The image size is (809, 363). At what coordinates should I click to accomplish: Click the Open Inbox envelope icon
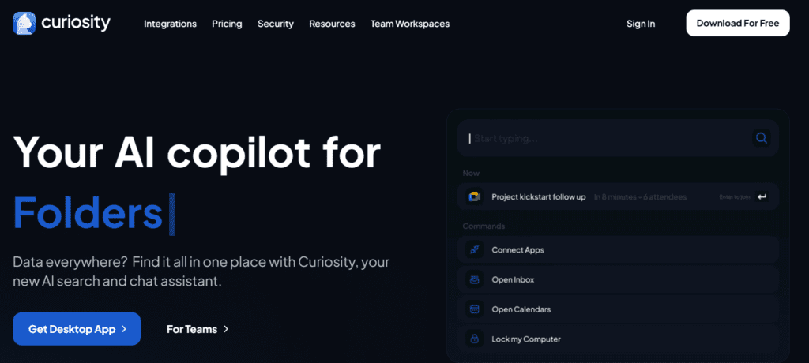point(475,279)
